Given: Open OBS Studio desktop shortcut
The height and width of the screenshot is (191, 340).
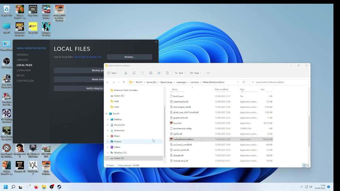Looking at the screenshot, I should coord(6,63).
